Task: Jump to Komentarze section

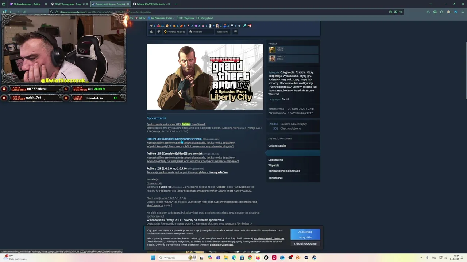Action: pyautogui.click(x=275, y=178)
